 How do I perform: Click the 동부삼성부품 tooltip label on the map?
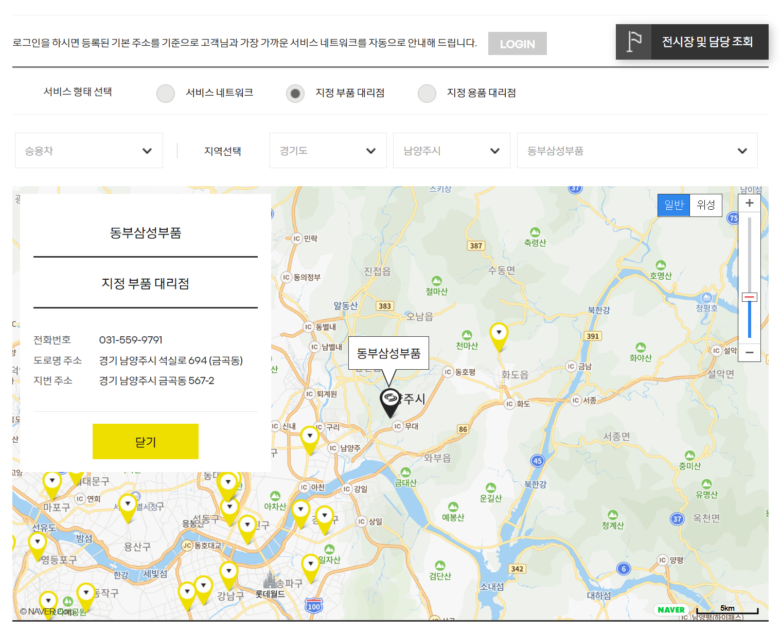(389, 353)
